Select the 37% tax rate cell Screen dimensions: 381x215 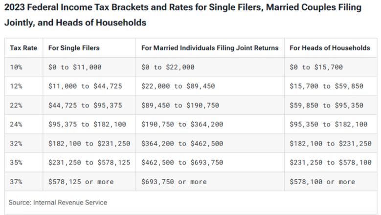pos(16,182)
